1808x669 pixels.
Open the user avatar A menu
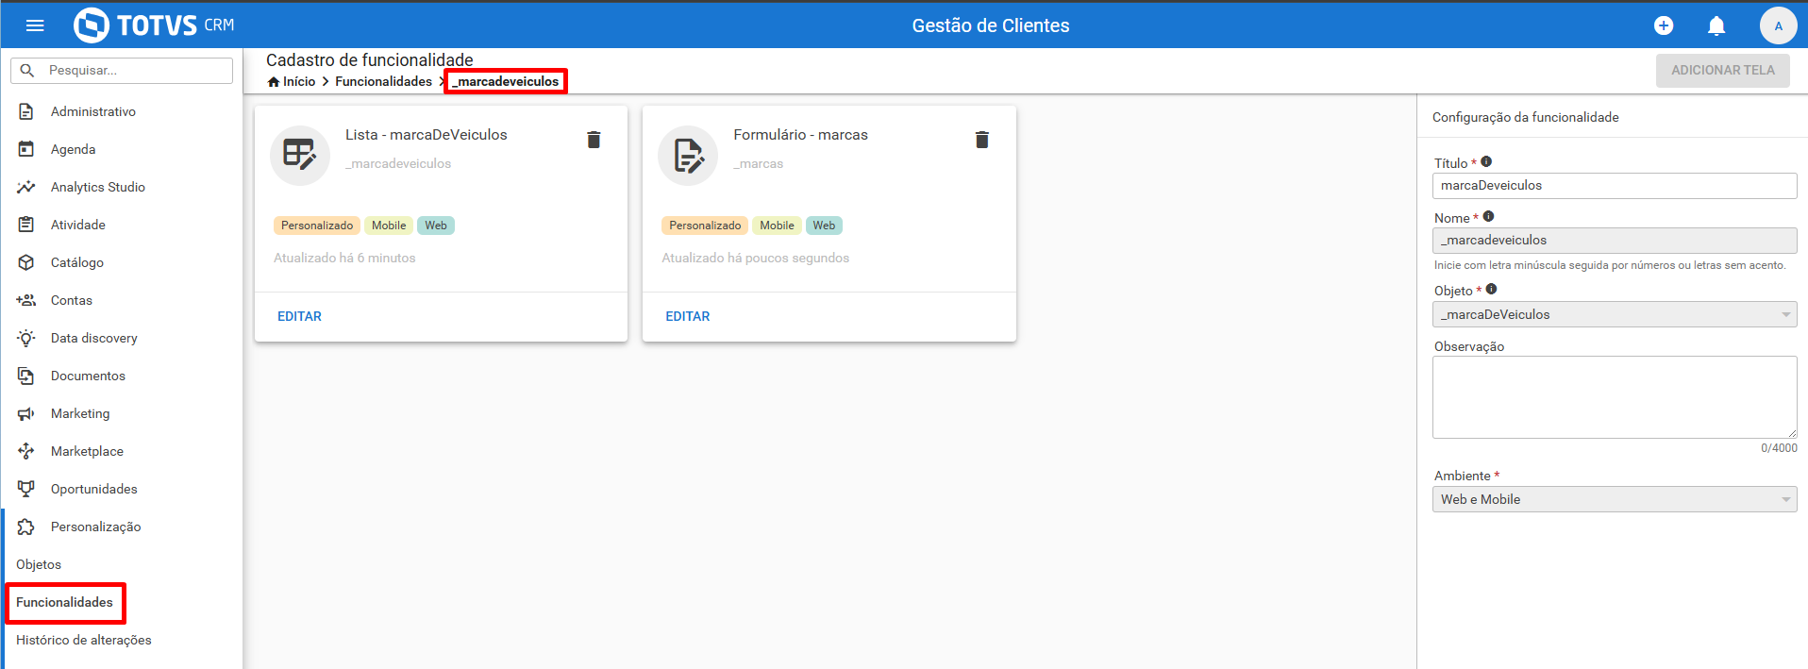[x=1778, y=25]
